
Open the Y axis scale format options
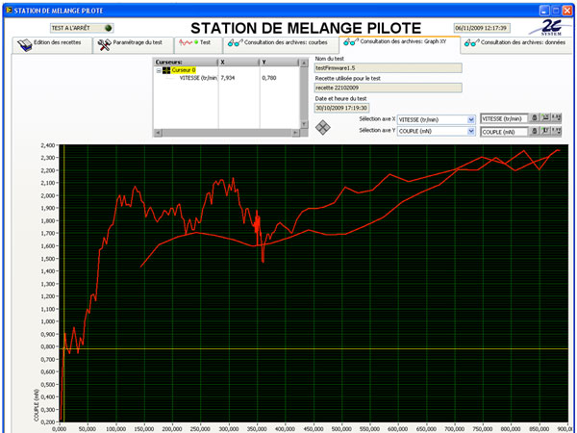[x=558, y=131]
